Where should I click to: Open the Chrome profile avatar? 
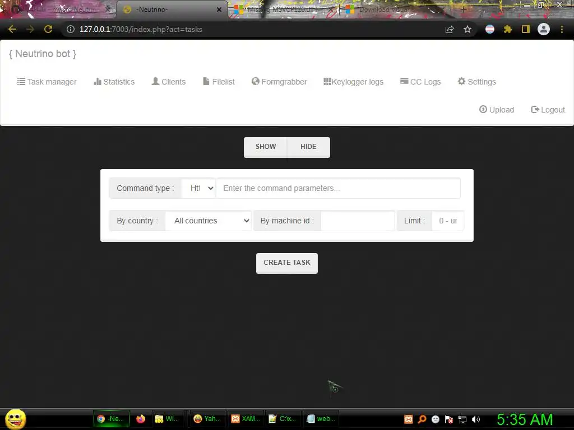point(544,29)
